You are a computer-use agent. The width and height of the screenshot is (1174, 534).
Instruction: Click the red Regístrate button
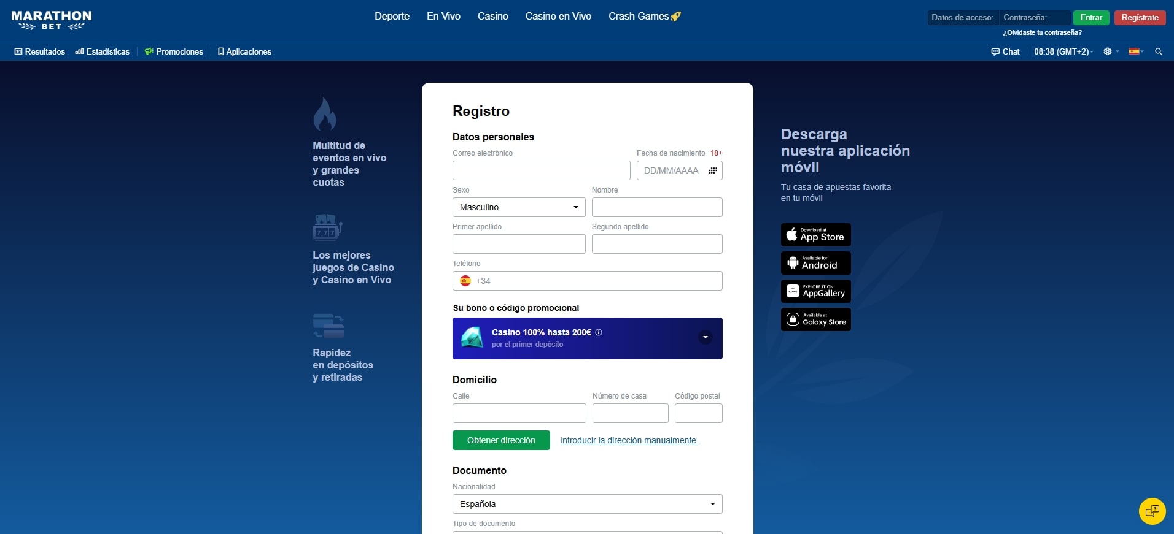tap(1140, 17)
